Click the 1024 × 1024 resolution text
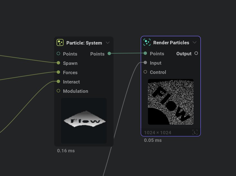Viewport: 236px width, 176px height. (158, 133)
